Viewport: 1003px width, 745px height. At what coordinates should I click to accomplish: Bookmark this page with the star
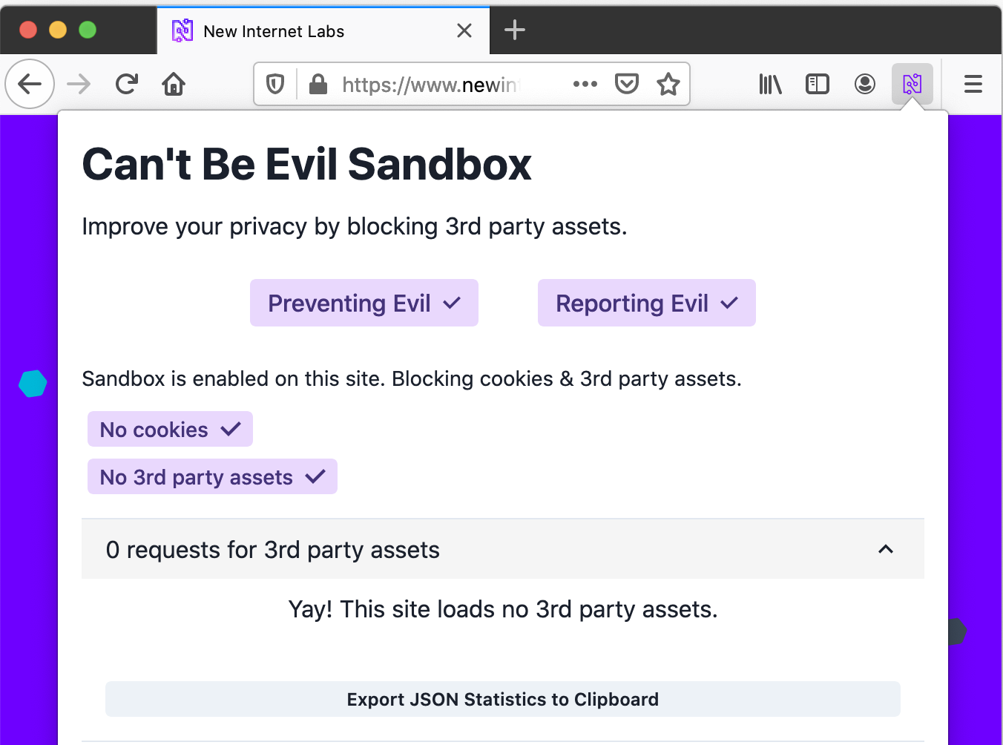(x=668, y=84)
